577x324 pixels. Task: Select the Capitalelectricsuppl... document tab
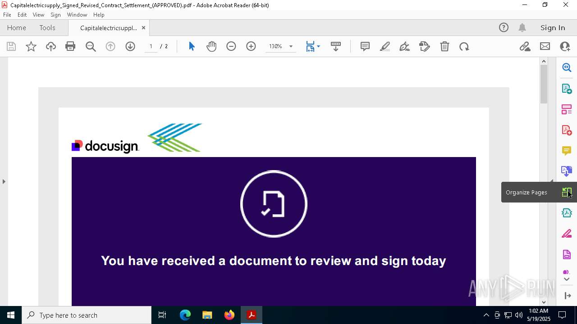point(109,28)
